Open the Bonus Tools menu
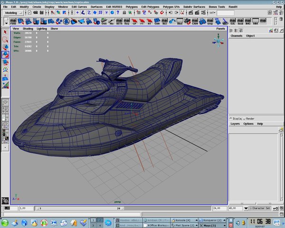This screenshot has height=228, width=285. (217, 7)
